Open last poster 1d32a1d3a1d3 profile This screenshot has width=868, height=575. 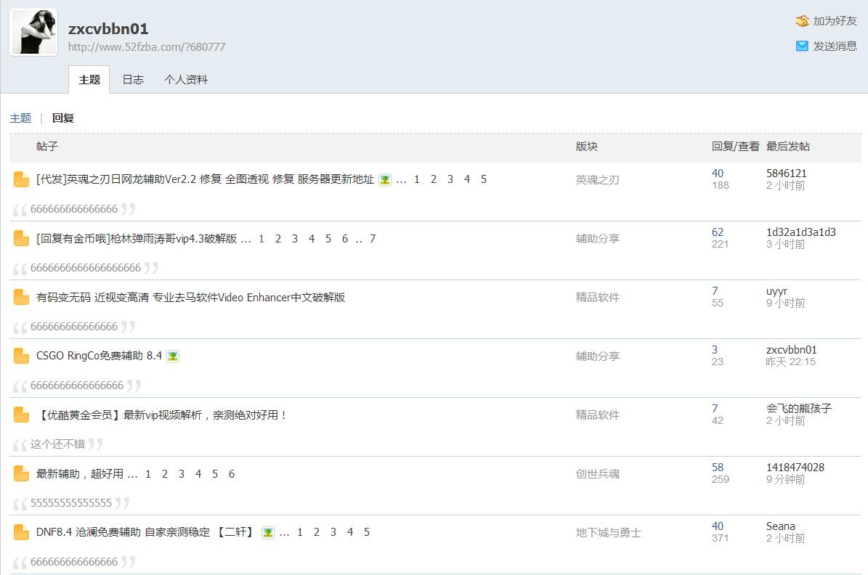[801, 232]
